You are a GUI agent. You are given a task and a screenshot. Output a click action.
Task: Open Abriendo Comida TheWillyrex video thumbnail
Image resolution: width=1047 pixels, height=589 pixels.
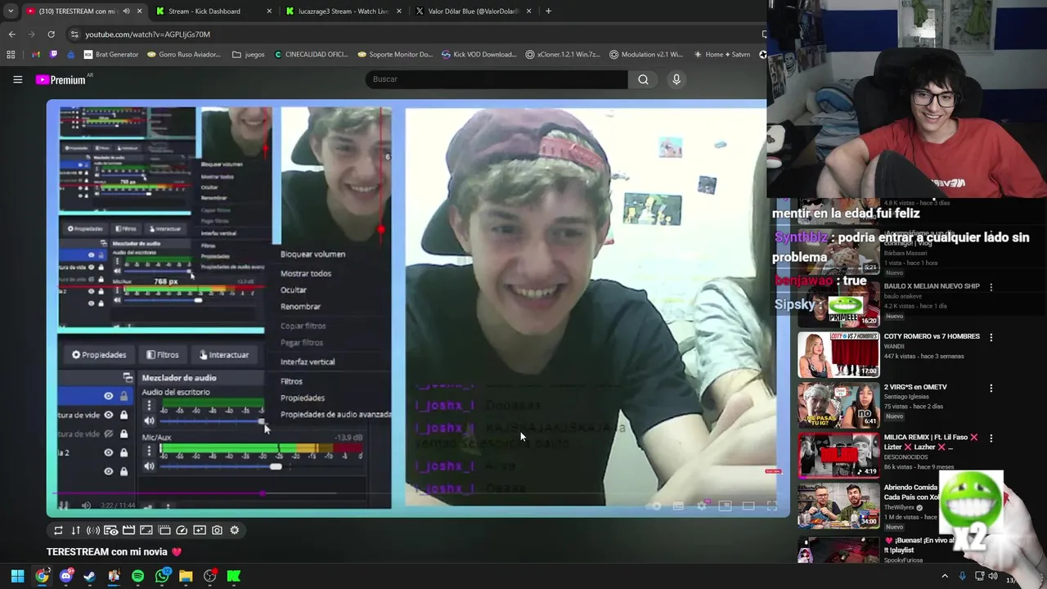pyautogui.click(x=838, y=505)
